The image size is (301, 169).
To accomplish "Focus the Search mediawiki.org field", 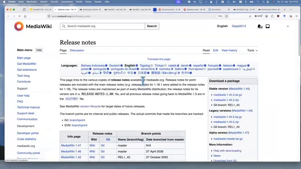I will (x=103, y=26).
